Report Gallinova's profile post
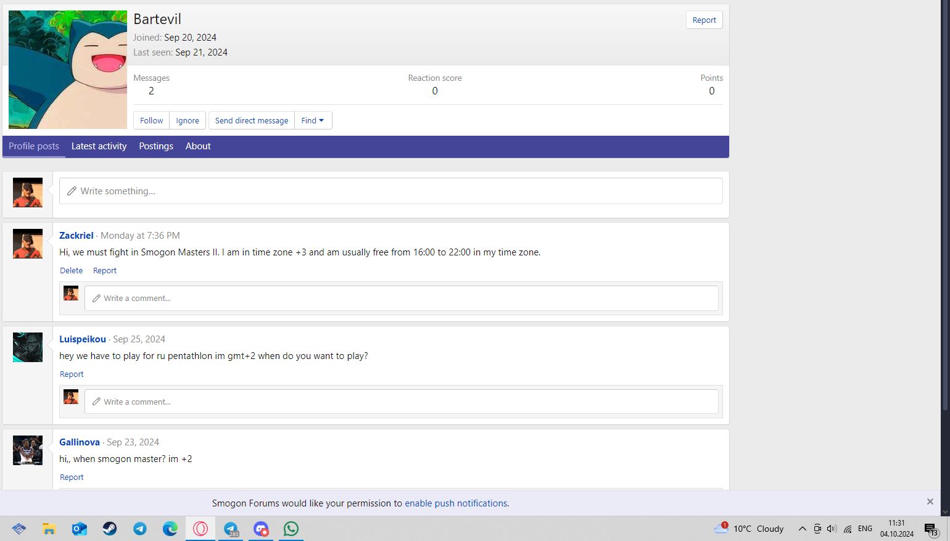This screenshot has height=541, width=950. click(72, 477)
